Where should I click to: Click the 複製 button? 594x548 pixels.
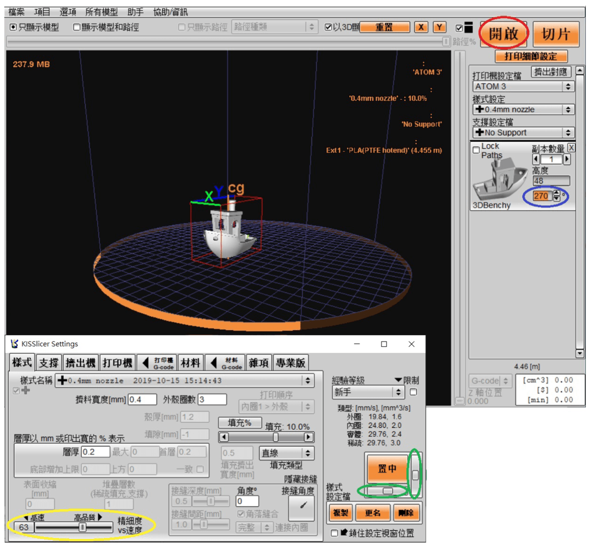click(341, 513)
